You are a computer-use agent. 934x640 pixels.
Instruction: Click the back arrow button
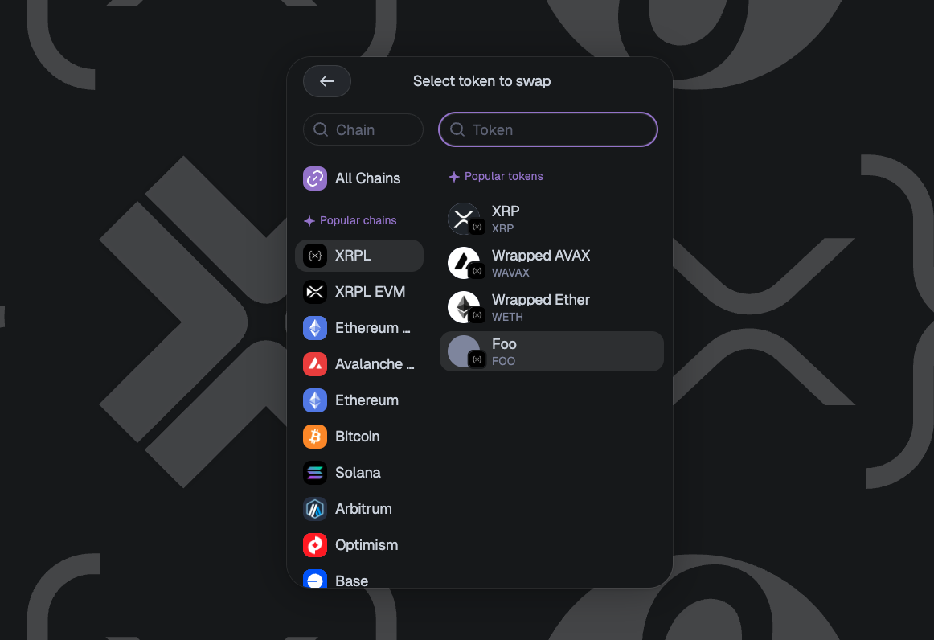pyautogui.click(x=326, y=81)
